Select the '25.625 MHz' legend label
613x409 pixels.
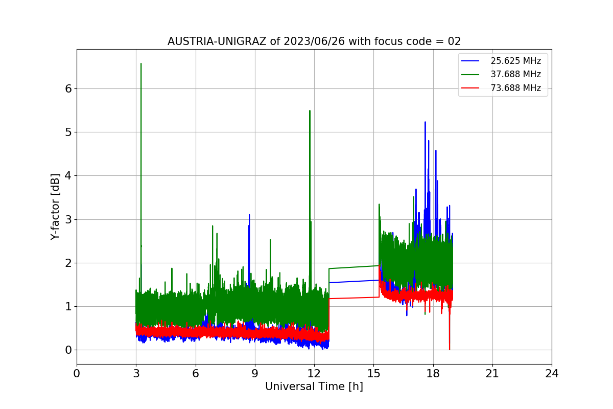515,61
